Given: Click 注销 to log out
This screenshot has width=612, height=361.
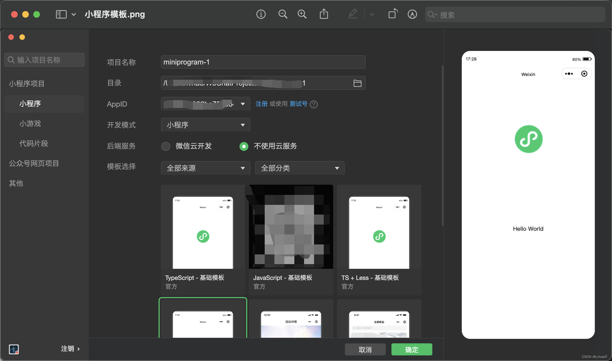Looking at the screenshot, I should 70,349.
